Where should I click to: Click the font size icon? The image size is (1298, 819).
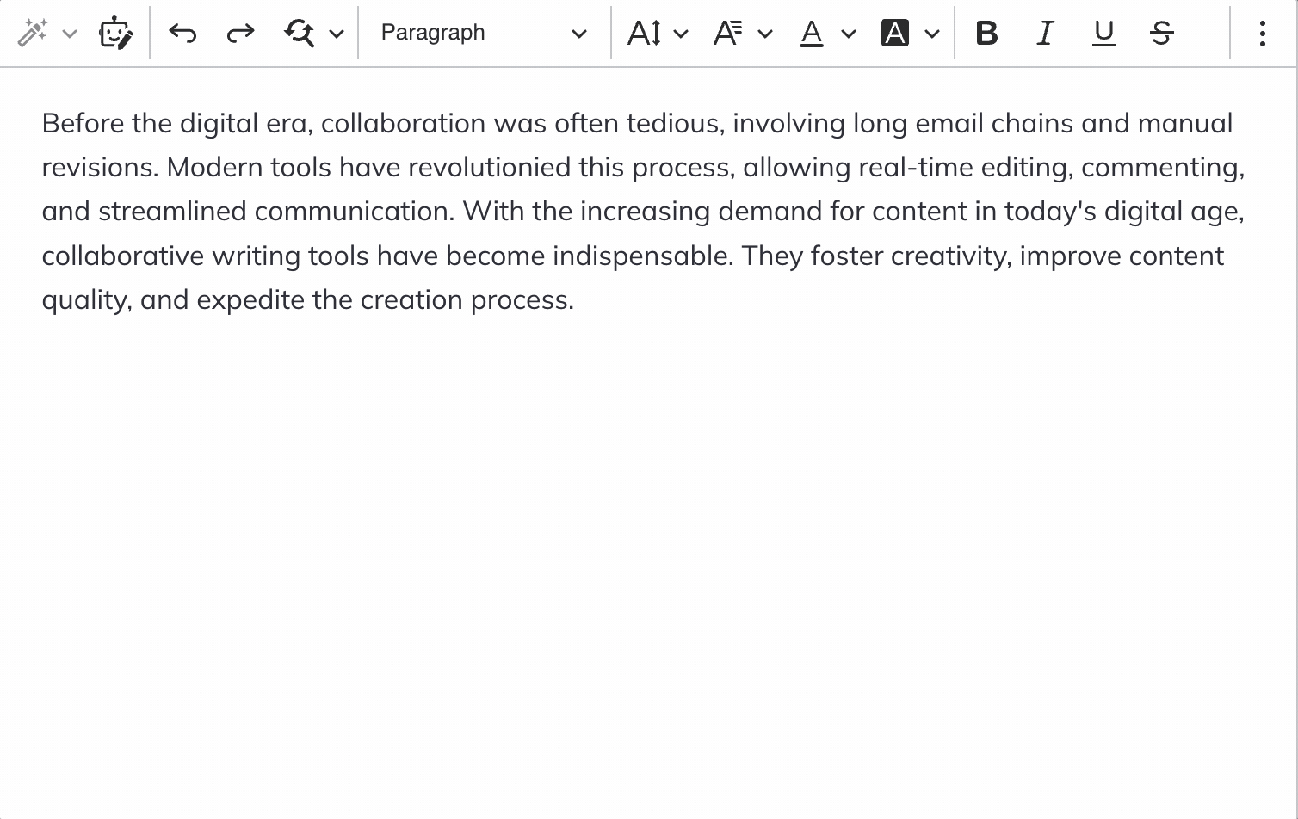tap(645, 33)
